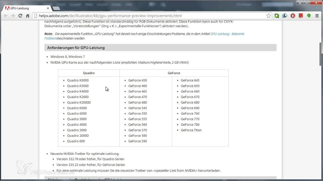
Task: Click GeForce 545 list entry
Action: [x=138, y=108]
